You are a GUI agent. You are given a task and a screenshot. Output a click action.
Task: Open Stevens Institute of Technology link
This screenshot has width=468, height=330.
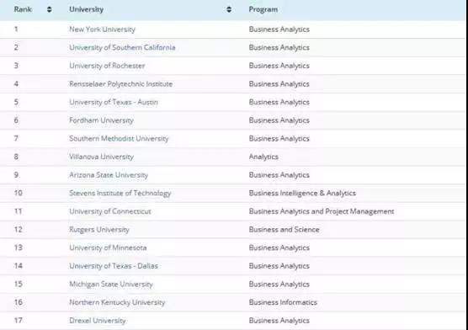(120, 194)
